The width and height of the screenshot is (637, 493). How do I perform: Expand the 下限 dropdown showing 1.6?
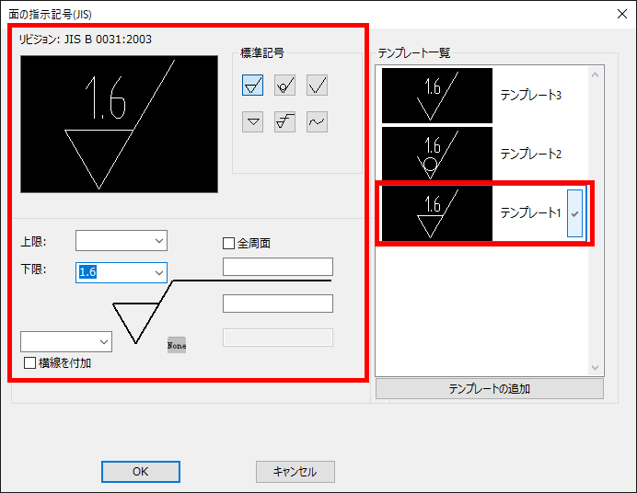point(159,272)
